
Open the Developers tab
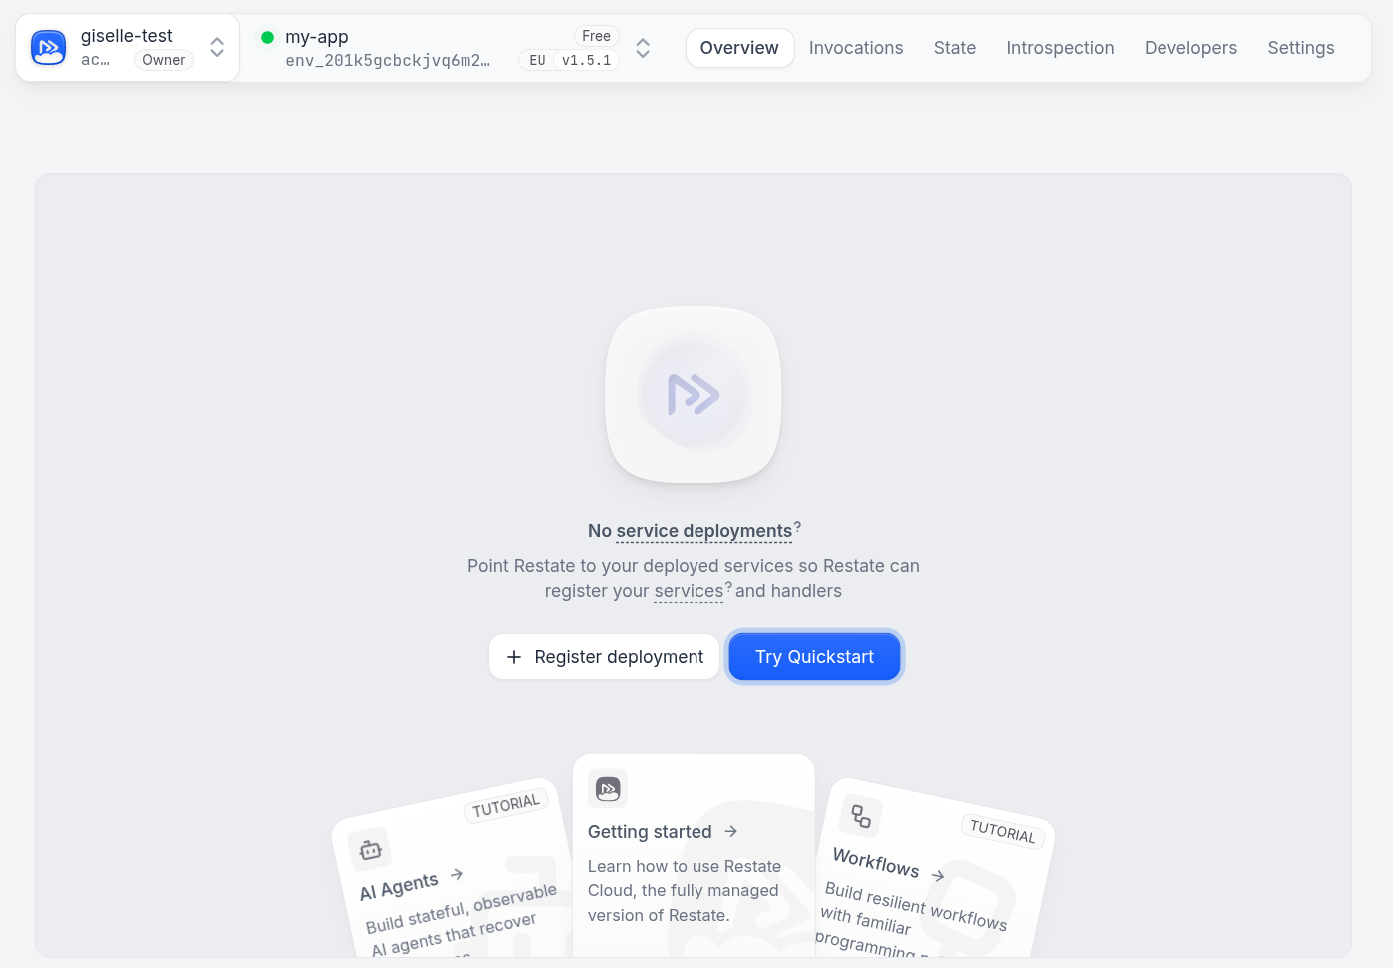(1190, 47)
